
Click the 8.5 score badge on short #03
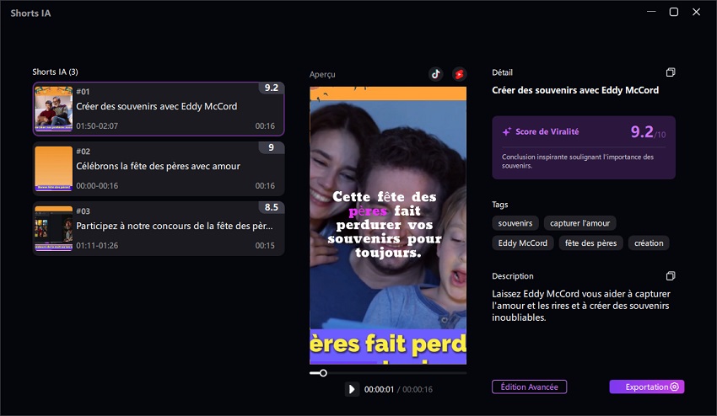tap(271, 207)
